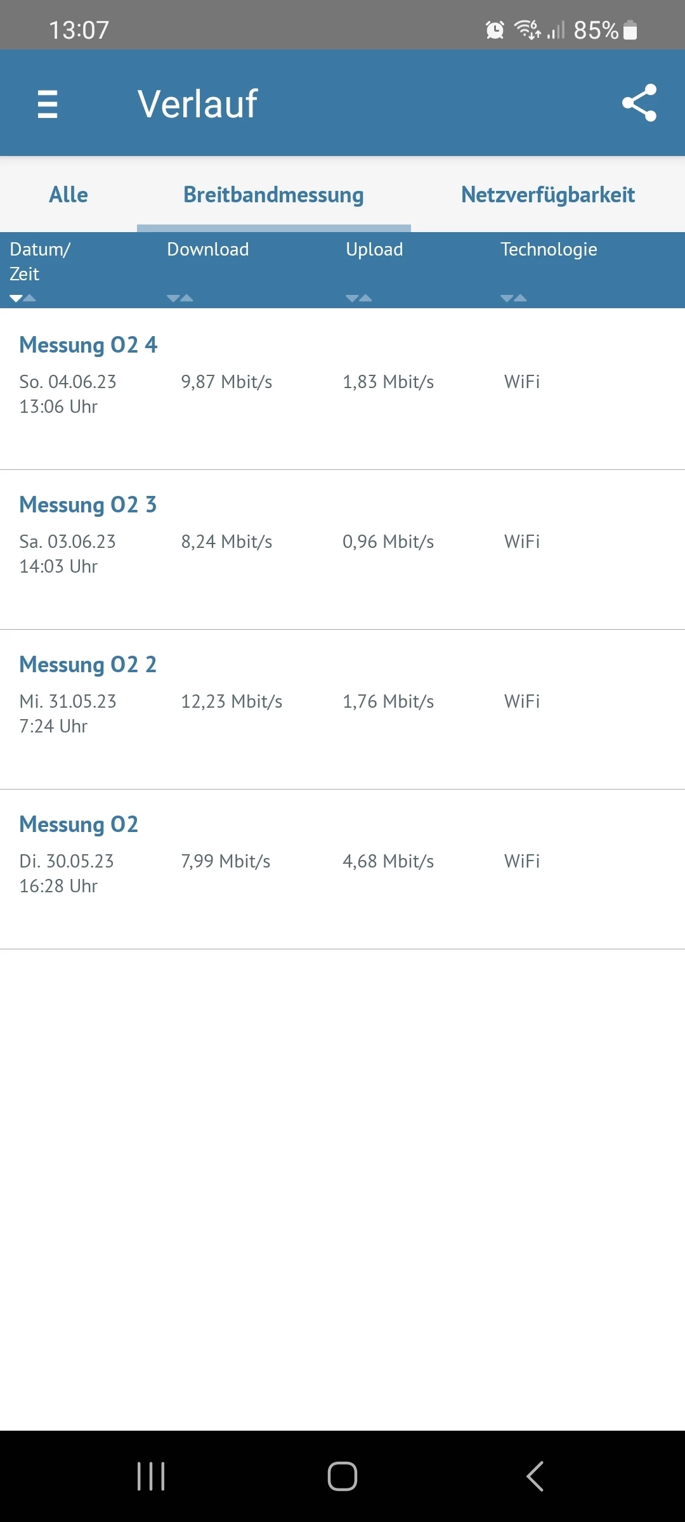Select the Breitbandmessung tab

coord(273,195)
